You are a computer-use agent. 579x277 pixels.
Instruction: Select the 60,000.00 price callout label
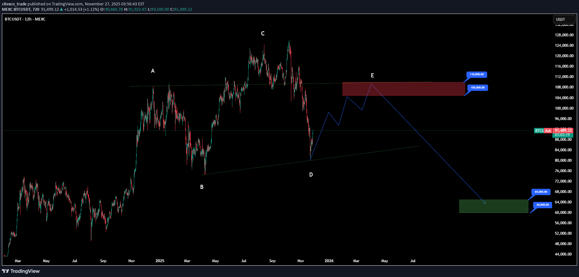pos(543,205)
